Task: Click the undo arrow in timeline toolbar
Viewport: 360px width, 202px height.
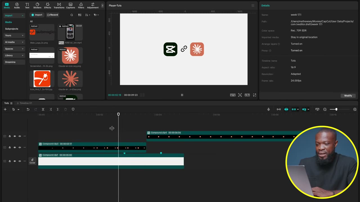Action: [x=28, y=109]
